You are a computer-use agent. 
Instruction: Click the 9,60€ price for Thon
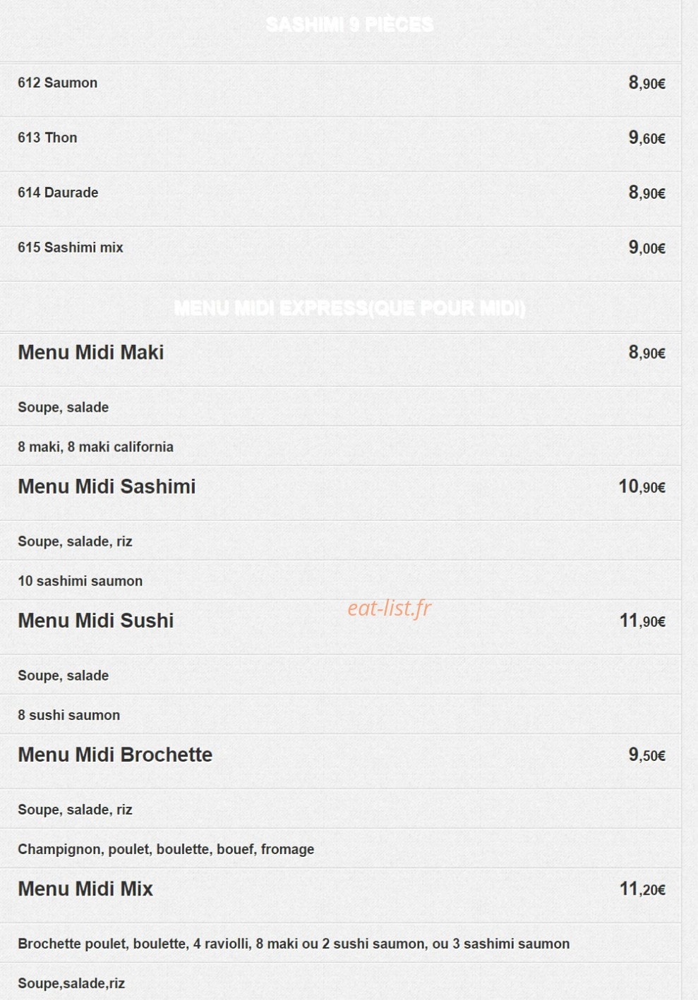point(647,138)
